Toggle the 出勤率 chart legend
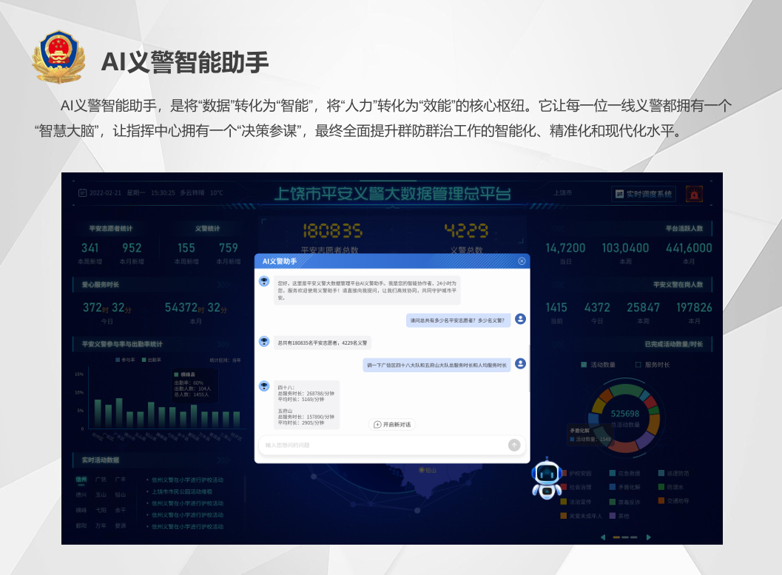Image resolution: width=782 pixels, height=575 pixels. [x=152, y=360]
